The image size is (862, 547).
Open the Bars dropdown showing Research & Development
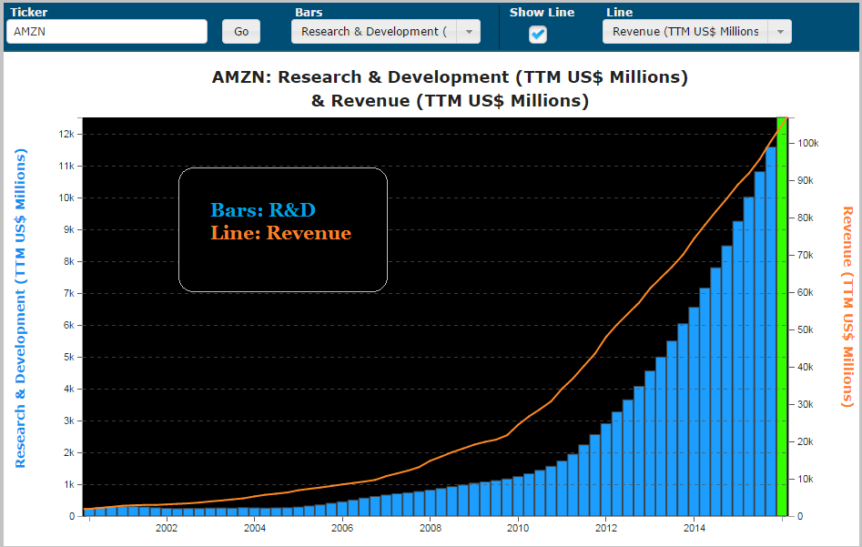(385, 31)
